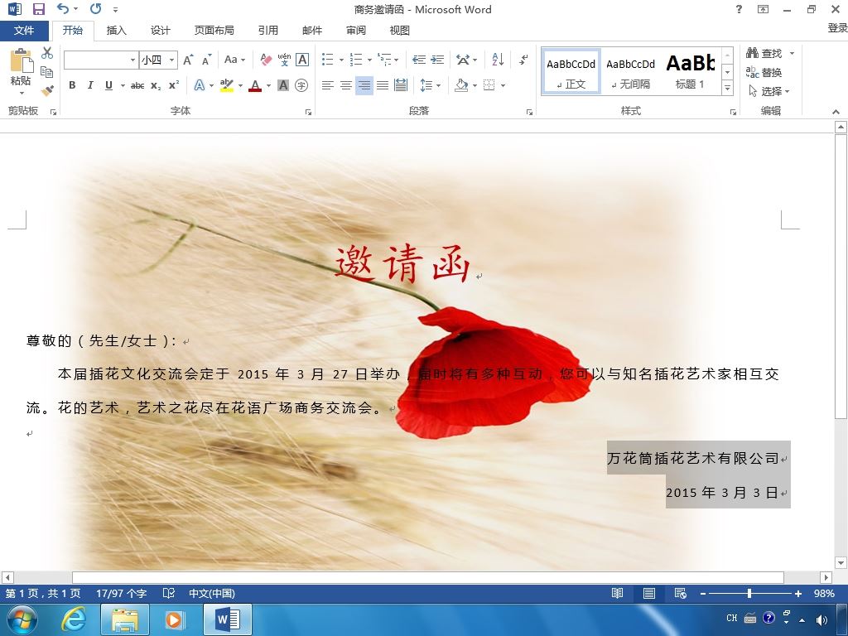Copy the selection using the copy icon
The width and height of the screenshot is (848, 636).
point(47,72)
